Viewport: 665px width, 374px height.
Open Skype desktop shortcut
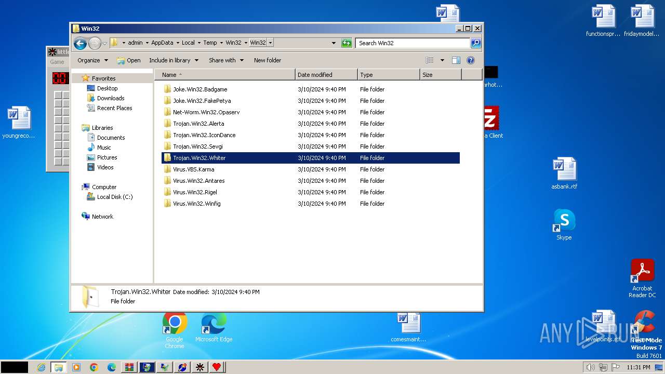[564, 224]
